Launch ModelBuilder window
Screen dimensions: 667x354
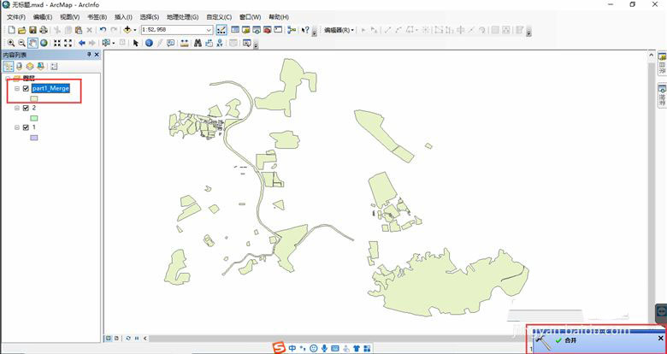click(292, 30)
